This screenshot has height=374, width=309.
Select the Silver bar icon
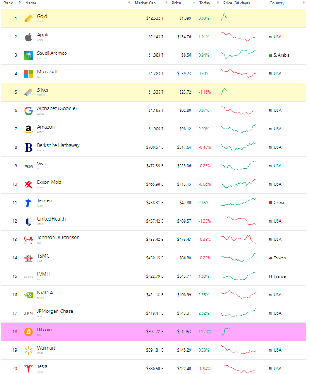click(28, 92)
